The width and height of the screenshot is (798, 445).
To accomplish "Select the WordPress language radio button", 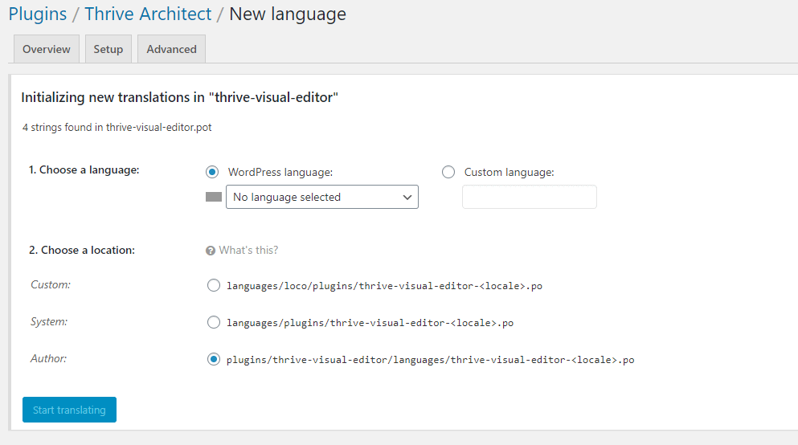I will click(x=212, y=172).
